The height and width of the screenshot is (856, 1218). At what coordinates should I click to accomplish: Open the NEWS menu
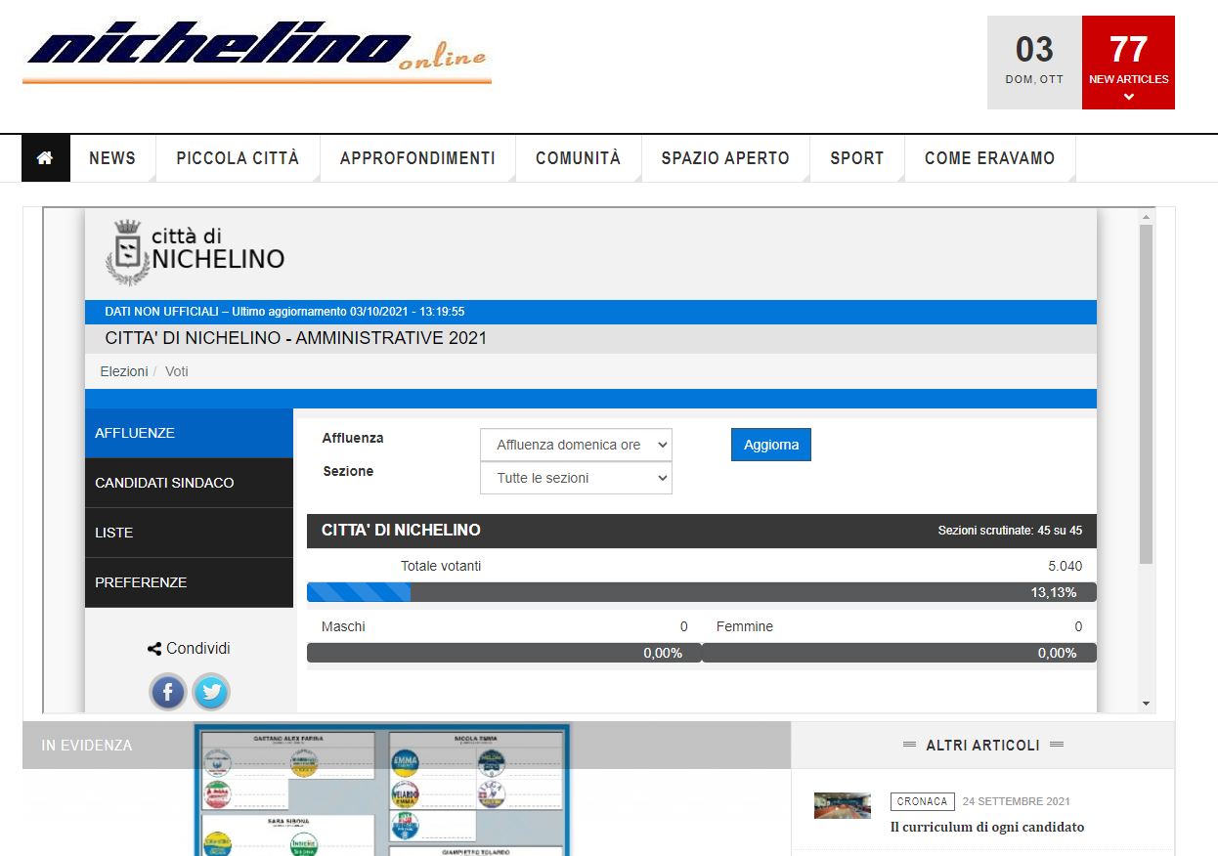[112, 158]
